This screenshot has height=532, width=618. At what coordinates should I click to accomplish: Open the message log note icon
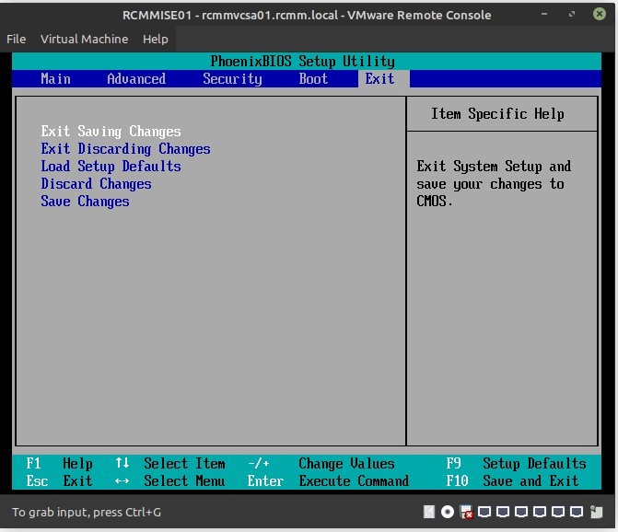click(596, 512)
